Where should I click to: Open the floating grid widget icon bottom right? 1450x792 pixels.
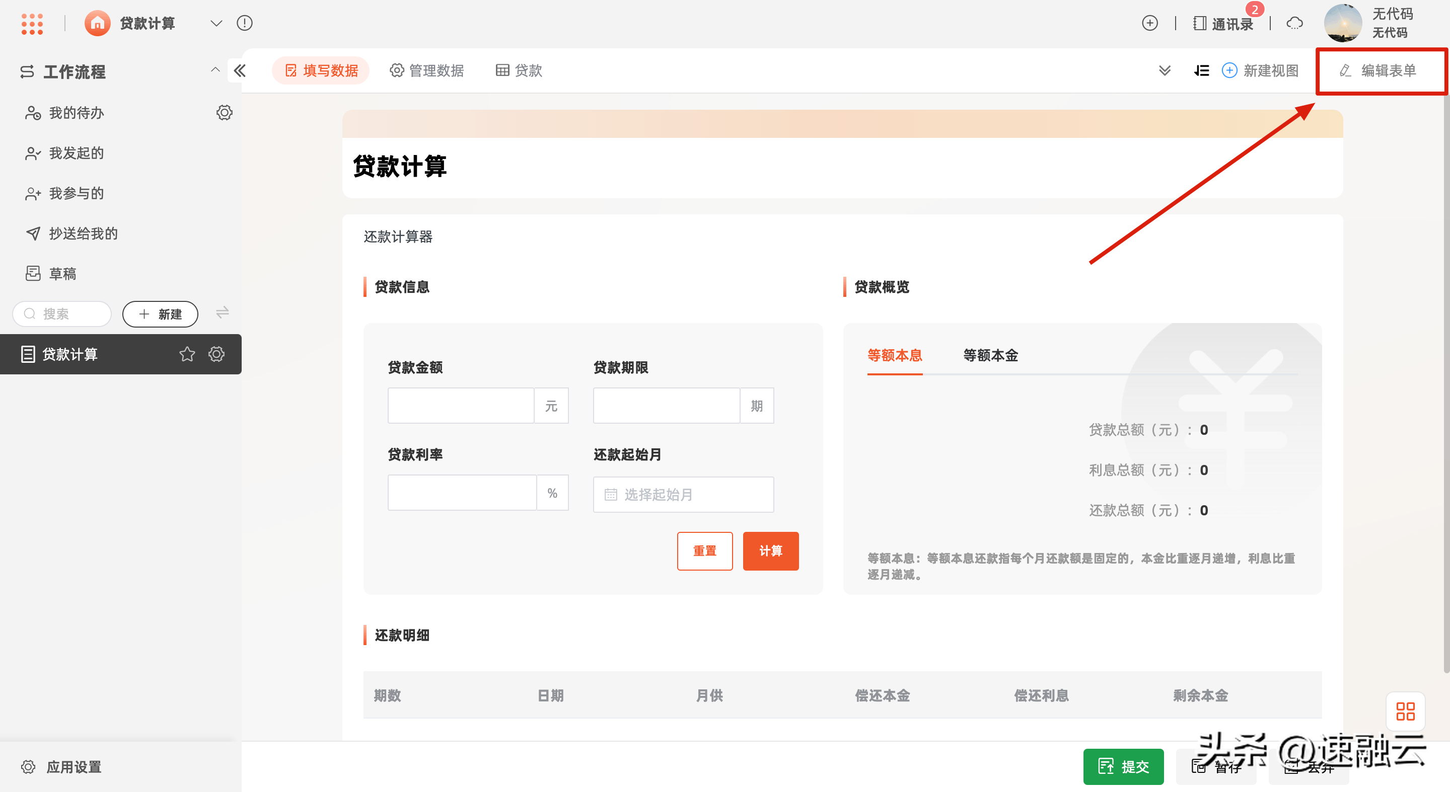(x=1405, y=711)
